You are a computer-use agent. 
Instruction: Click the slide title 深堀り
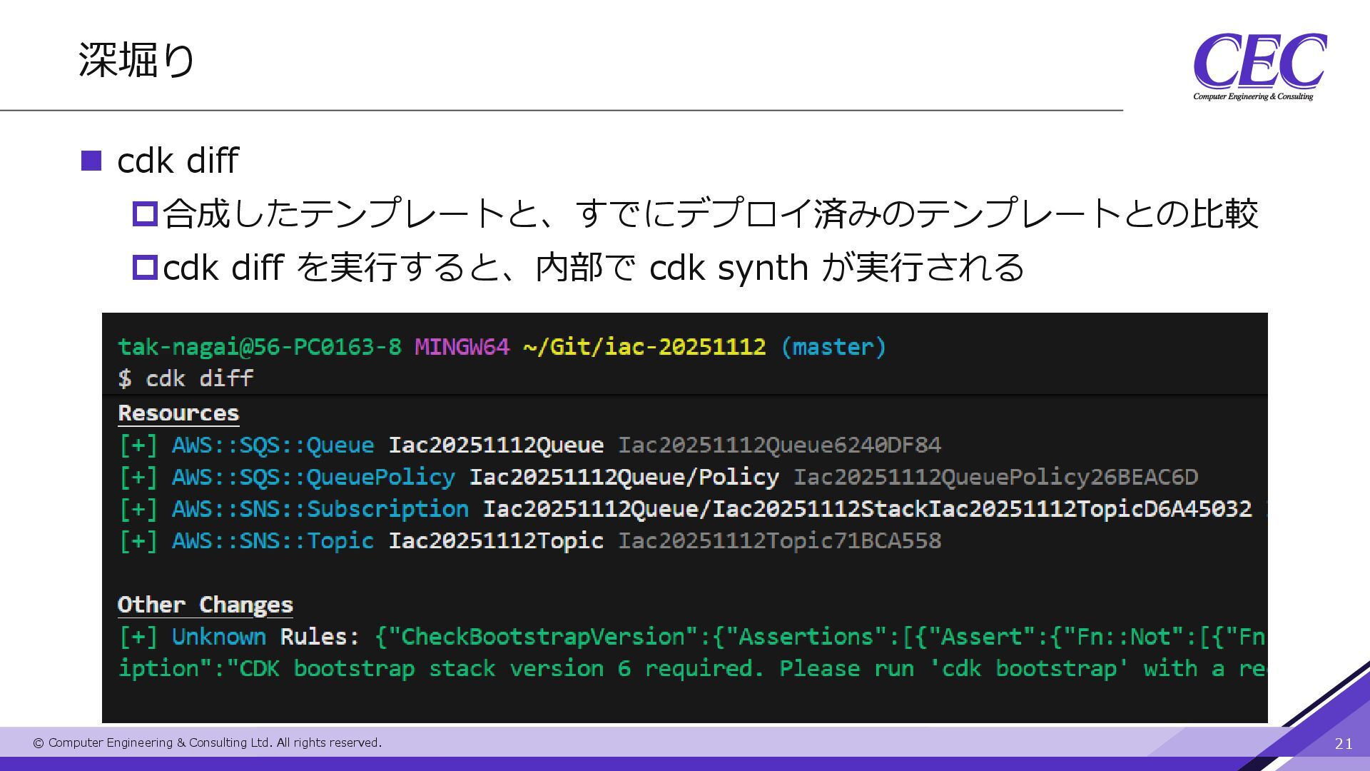pos(136,59)
